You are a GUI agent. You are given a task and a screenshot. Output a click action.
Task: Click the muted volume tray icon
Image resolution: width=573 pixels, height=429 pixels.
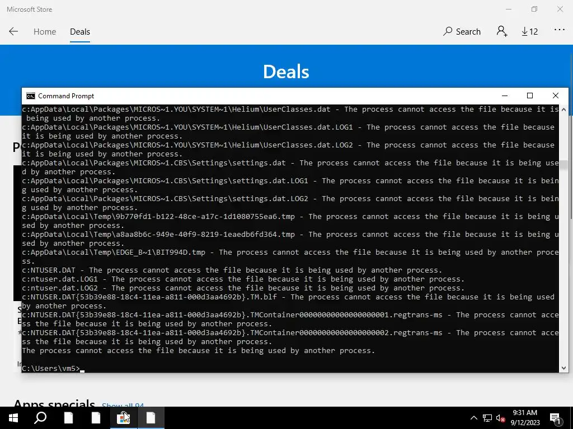(500, 418)
